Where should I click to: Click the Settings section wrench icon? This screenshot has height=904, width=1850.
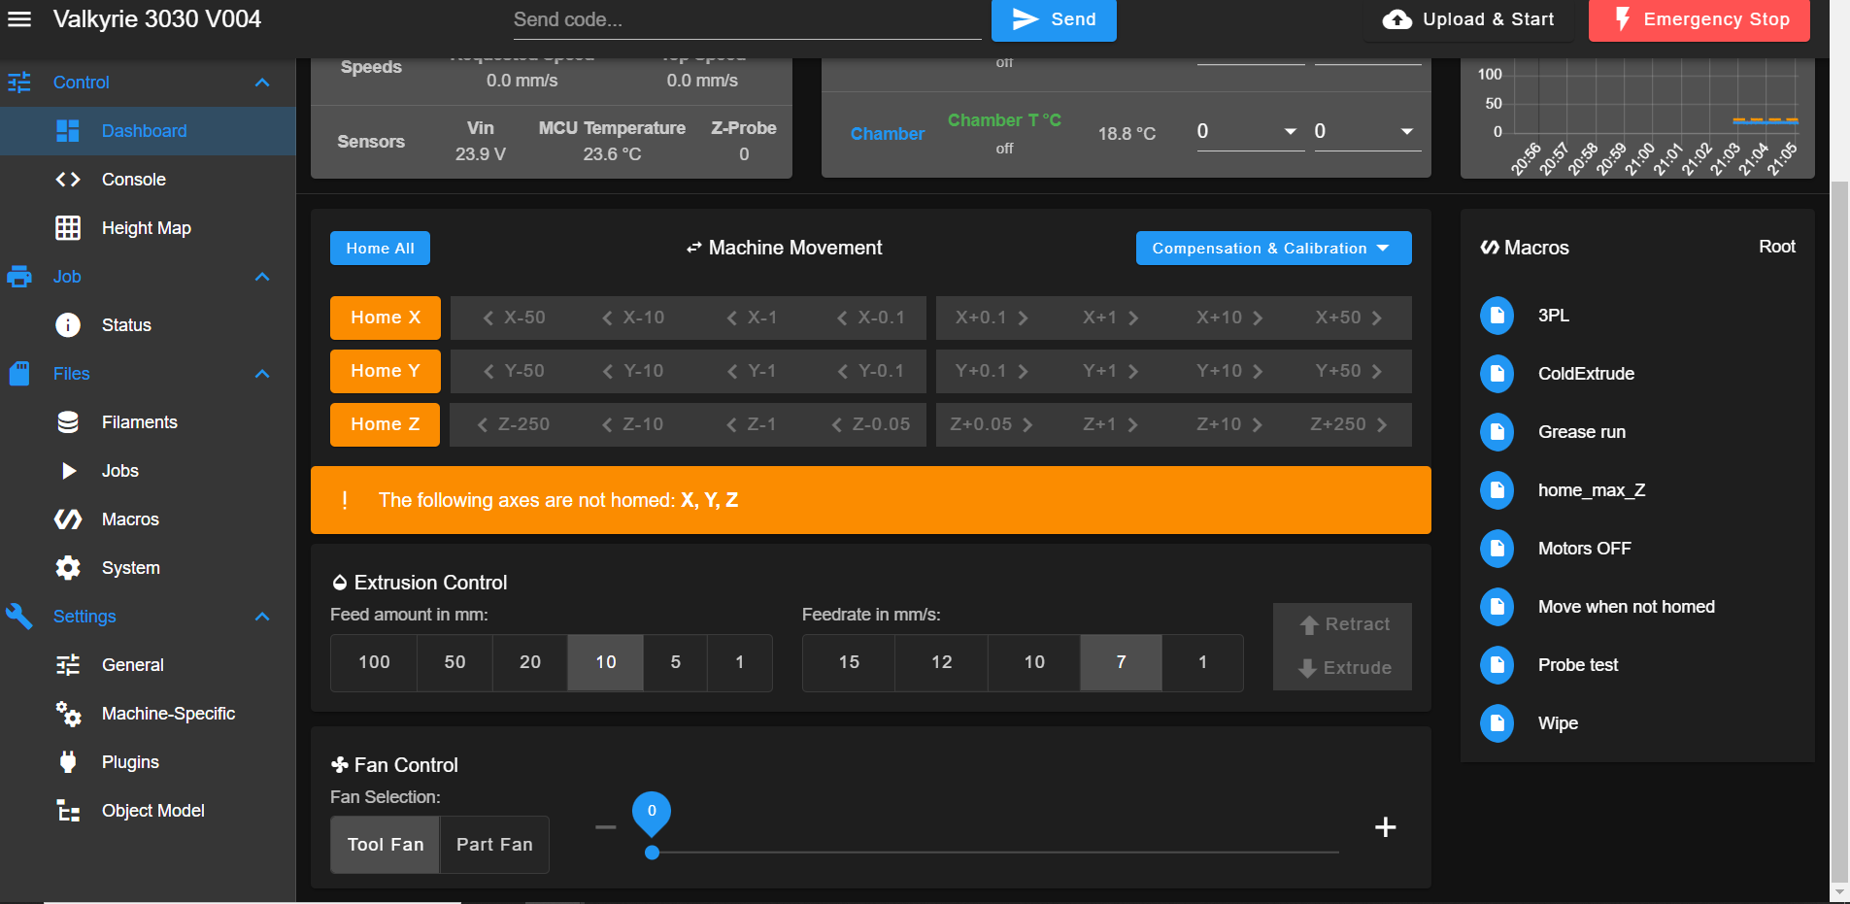[x=19, y=616]
